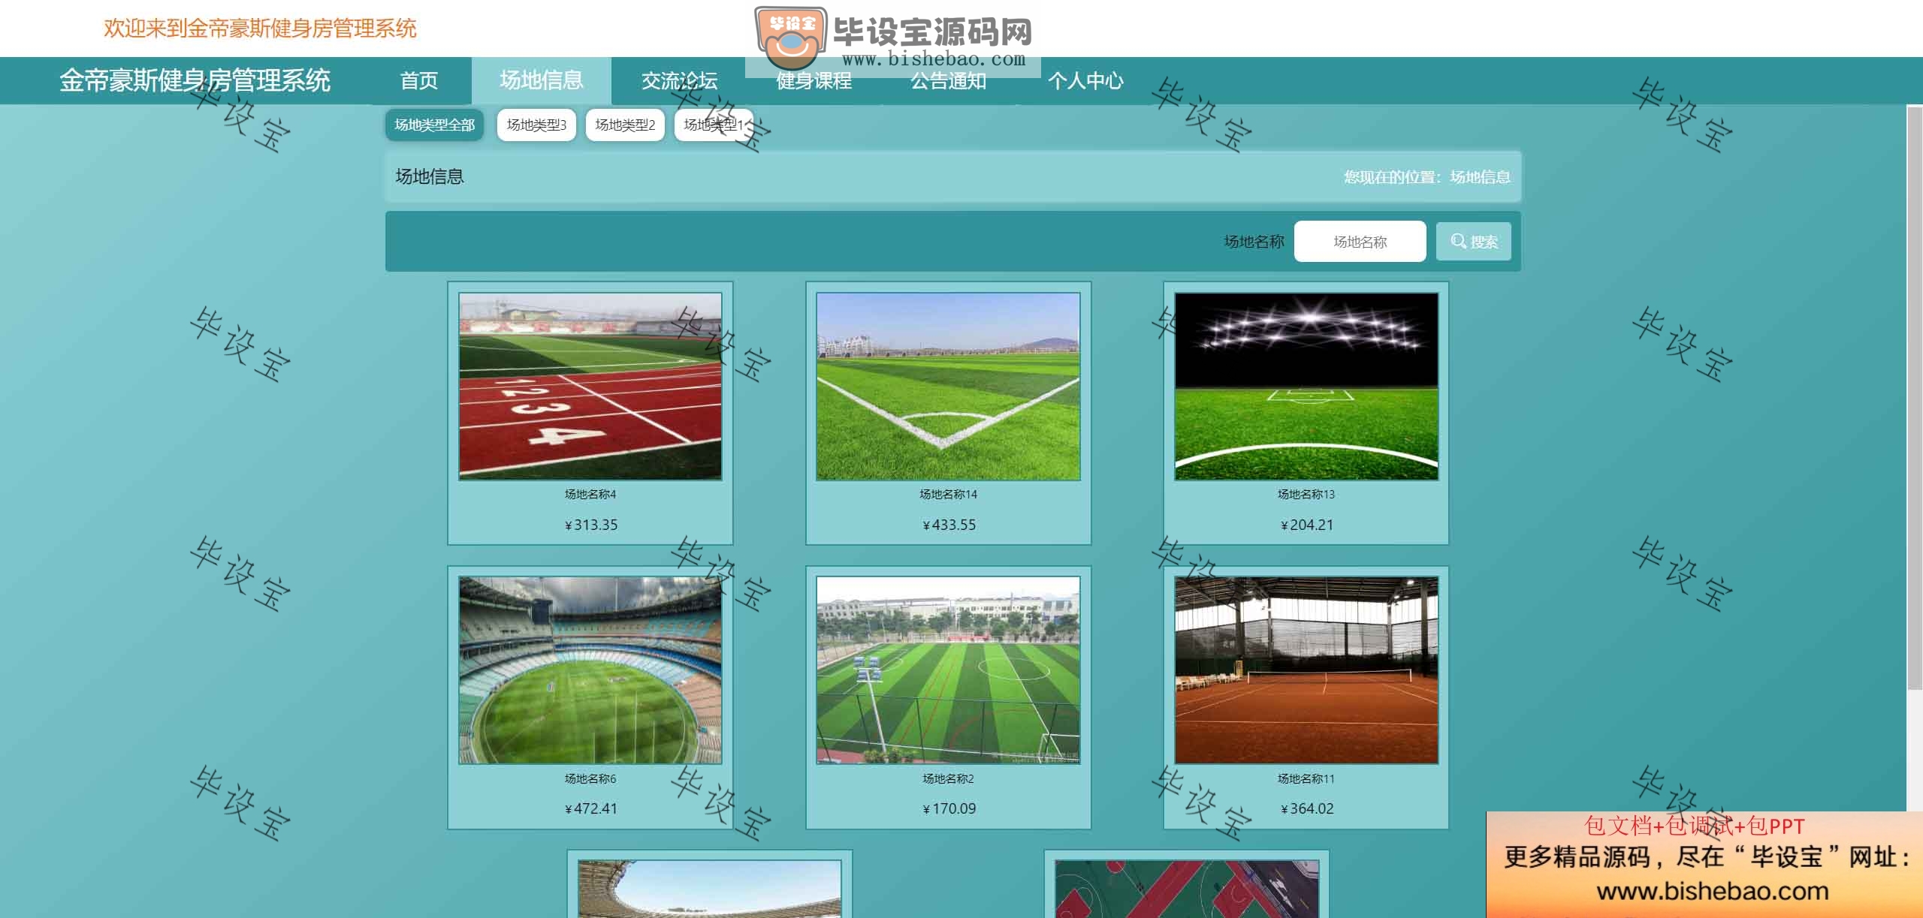Click the price ¥364.02
Image resolution: width=1923 pixels, height=918 pixels.
point(1307,808)
